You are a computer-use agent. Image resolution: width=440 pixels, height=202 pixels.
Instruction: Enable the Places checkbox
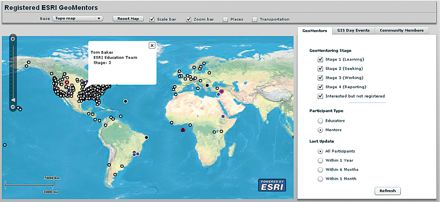225,19
